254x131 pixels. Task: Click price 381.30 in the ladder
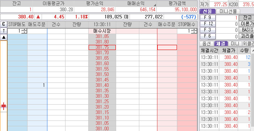[x=102, y=96]
